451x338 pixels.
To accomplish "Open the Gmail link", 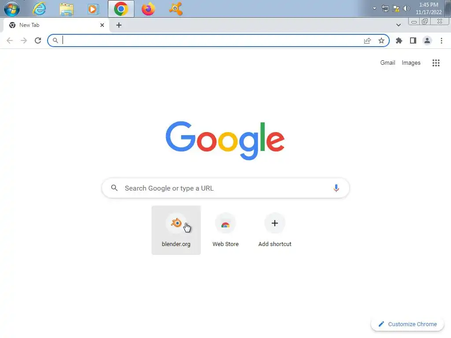I will coord(388,62).
